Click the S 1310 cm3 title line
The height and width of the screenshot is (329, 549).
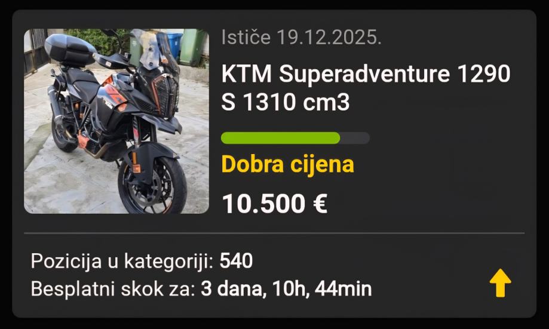point(286,103)
